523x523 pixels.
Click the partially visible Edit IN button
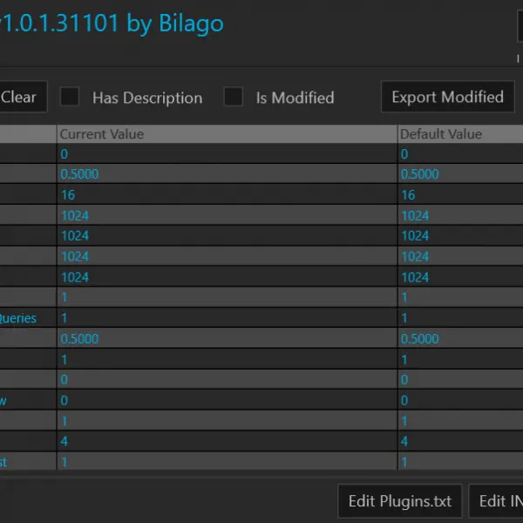pyautogui.click(x=496, y=501)
